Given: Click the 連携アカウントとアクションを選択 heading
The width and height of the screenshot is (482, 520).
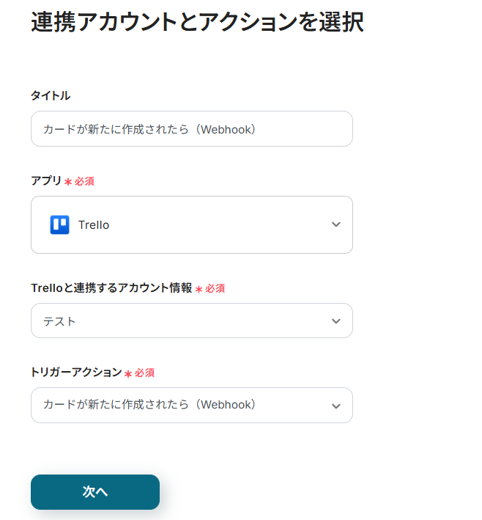Looking at the screenshot, I should (197, 22).
